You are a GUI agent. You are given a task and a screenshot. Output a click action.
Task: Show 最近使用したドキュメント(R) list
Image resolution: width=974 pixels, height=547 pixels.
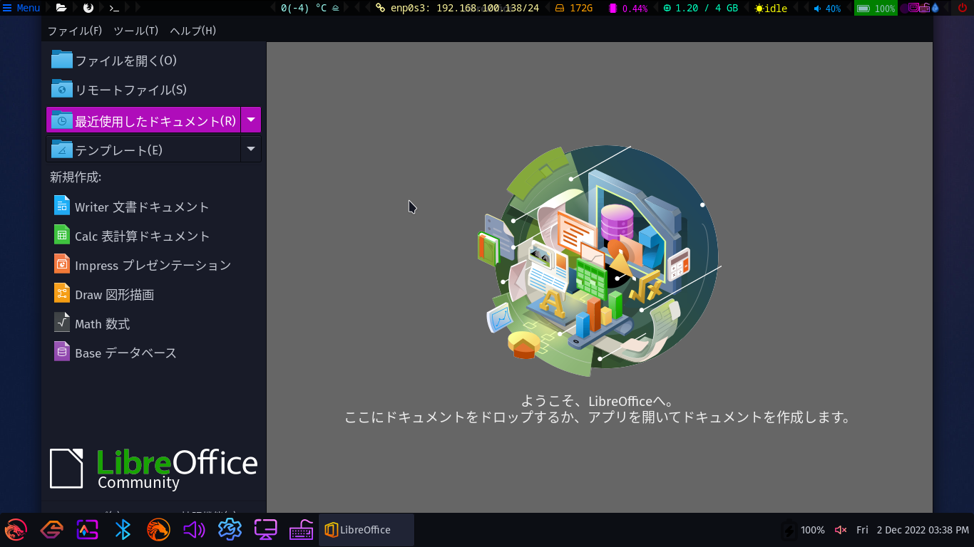pyautogui.click(x=143, y=120)
